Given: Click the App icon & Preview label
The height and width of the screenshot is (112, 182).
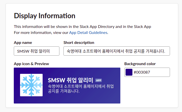Looking at the screenshot, I should click(31, 64).
